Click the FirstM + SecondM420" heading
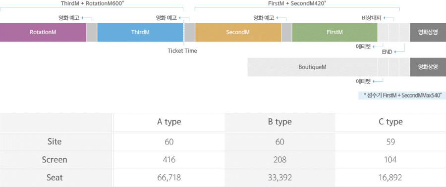This screenshot has height=187, width=446. tap(297, 3)
